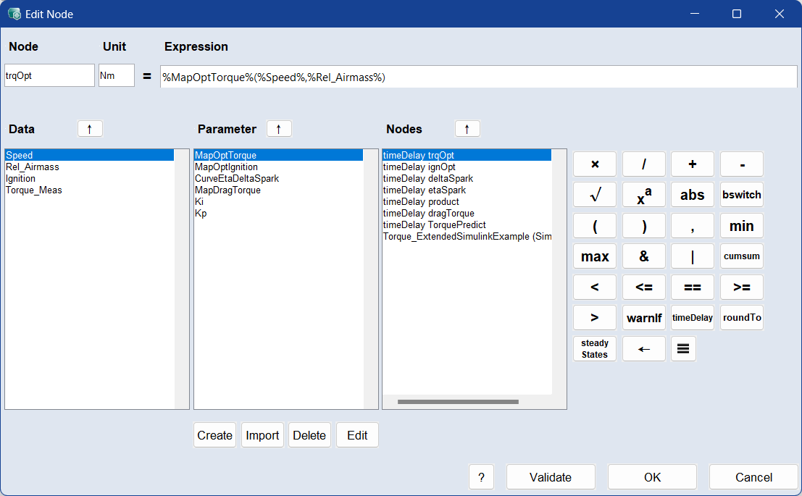Click the Import parameter button
Image resolution: width=802 pixels, height=496 pixels.
pyautogui.click(x=262, y=435)
